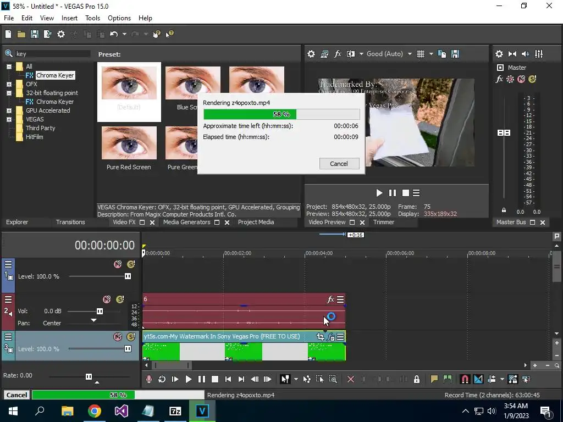
Task: Open project properties gear in main toolbar
Action: (61, 34)
